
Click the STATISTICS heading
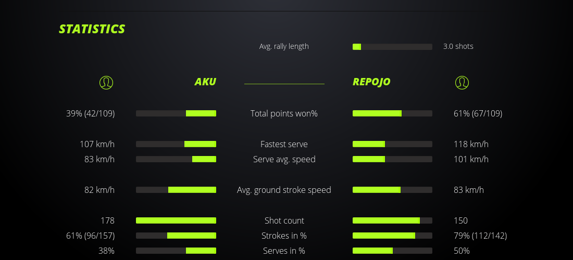coord(92,29)
